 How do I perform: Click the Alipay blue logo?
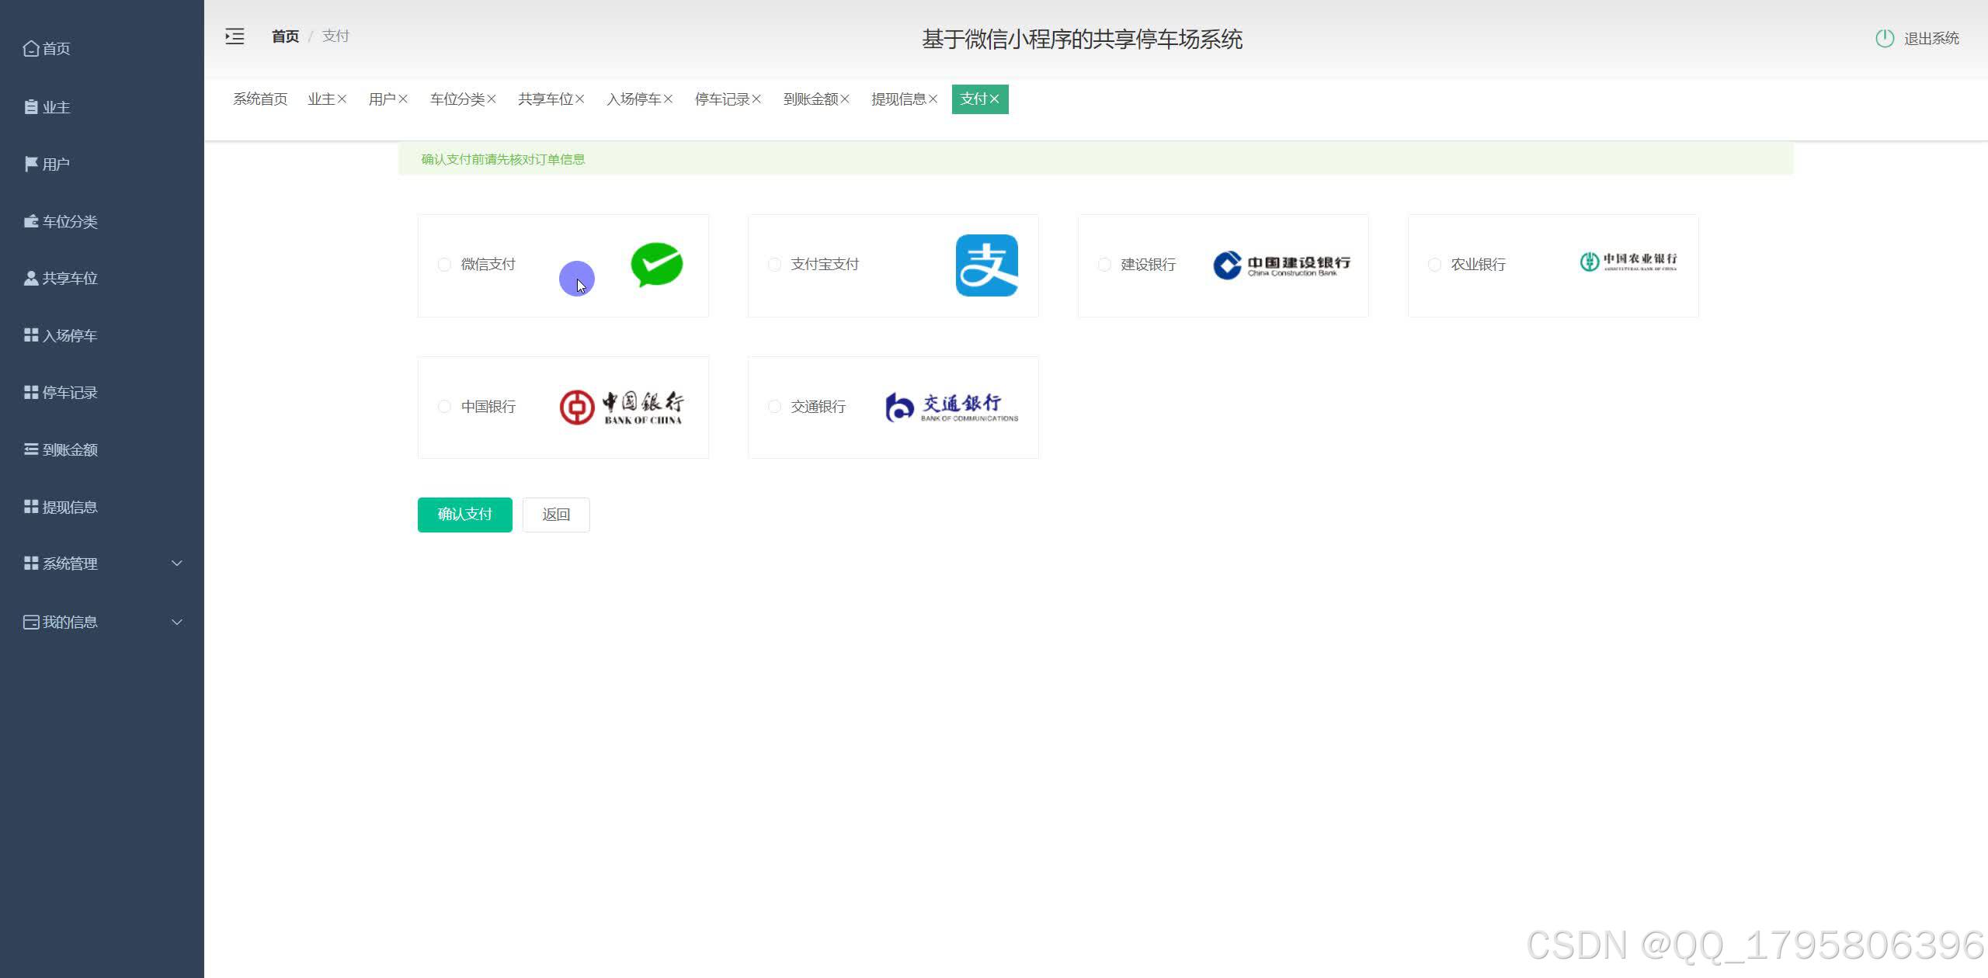click(x=986, y=265)
